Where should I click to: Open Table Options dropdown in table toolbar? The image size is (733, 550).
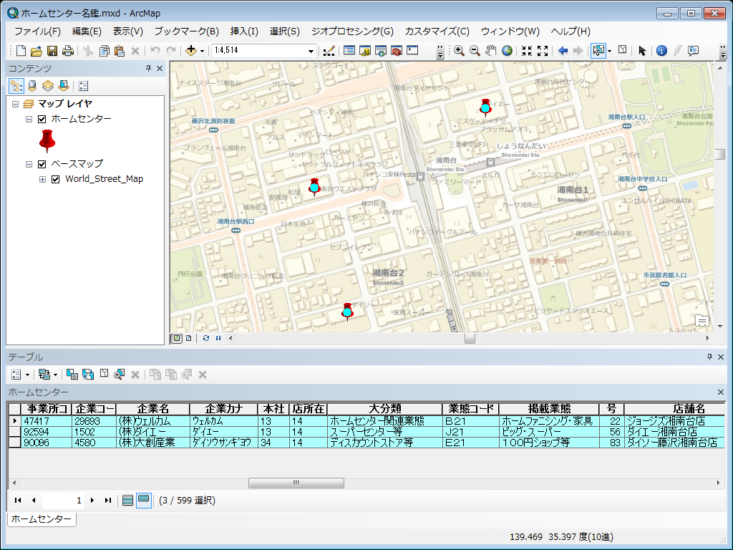(x=19, y=374)
